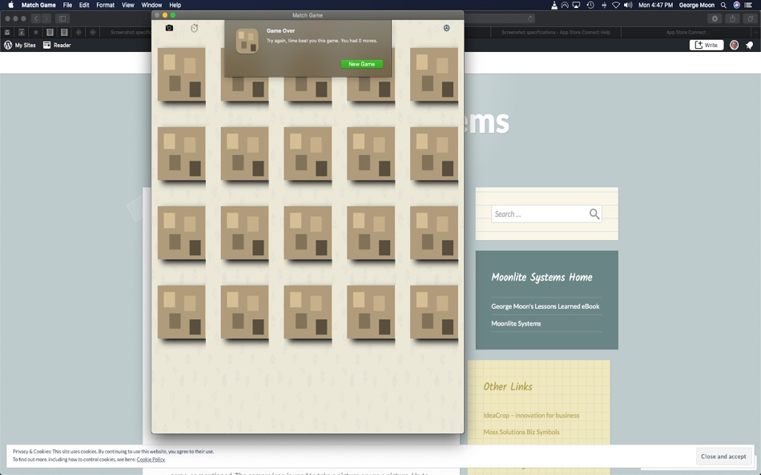
Task: Click the camera icon in Match Game toolbar
Action: [x=168, y=28]
